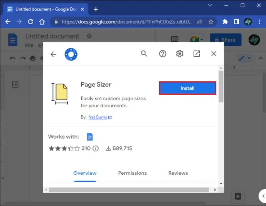Show side panel chevron
The image size is (266, 206).
[x=263, y=196]
